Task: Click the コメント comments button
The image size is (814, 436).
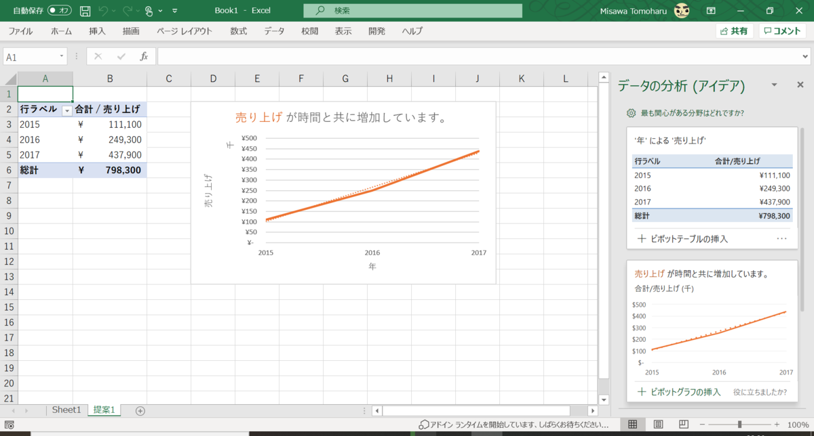Action: point(783,31)
